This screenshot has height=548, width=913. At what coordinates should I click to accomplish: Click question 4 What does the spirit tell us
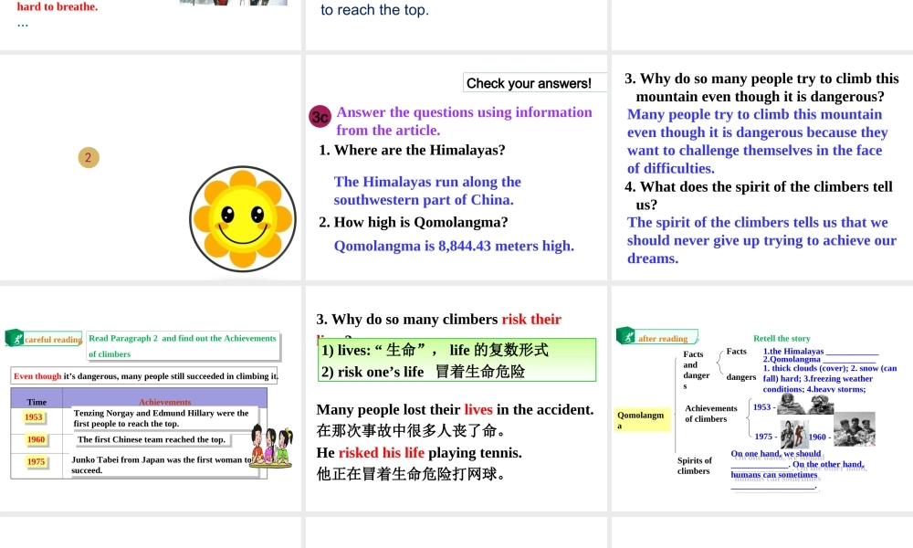[x=758, y=195]
